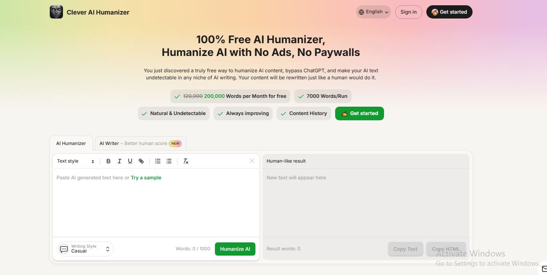547x275 pixels.
Task: Click the Copy Text button
Action: pos(405,249)
